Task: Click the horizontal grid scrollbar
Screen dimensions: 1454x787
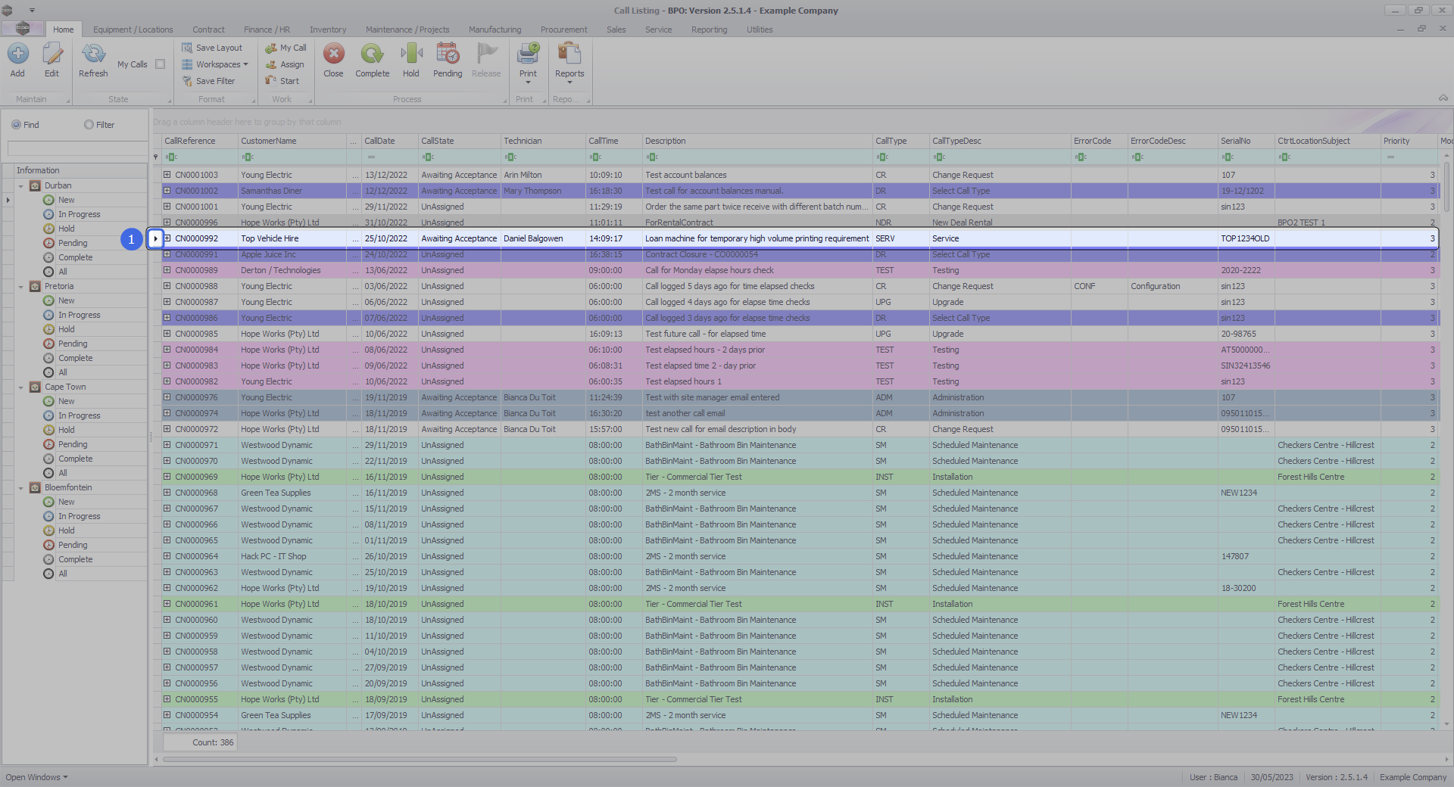Action: [420, 759]
